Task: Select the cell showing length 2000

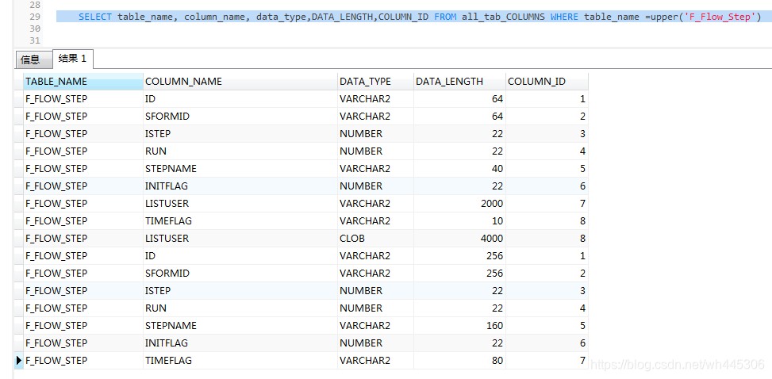Action: coord(459,203)
